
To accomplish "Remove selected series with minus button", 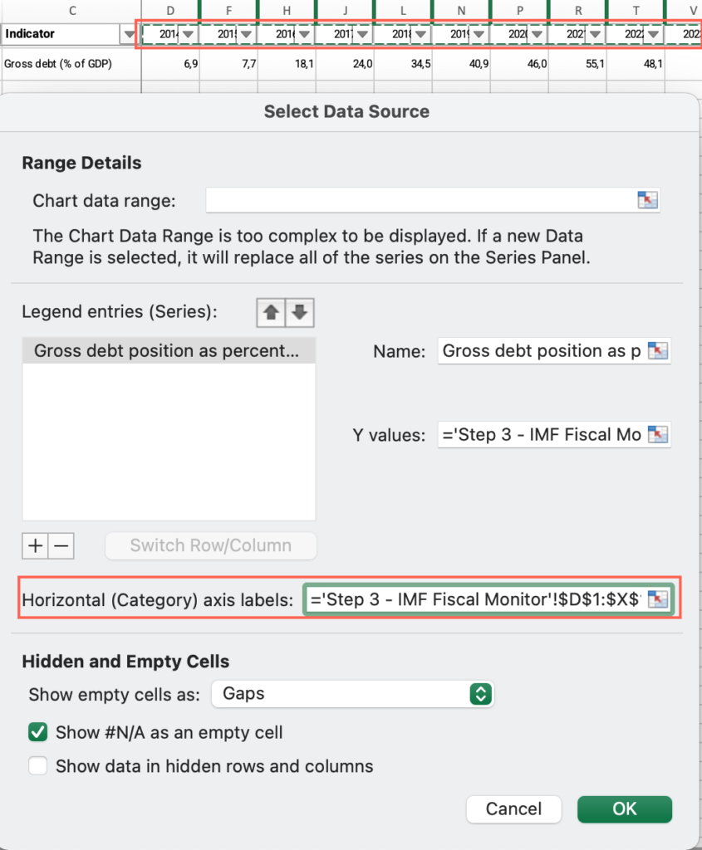I will [61, 545].
